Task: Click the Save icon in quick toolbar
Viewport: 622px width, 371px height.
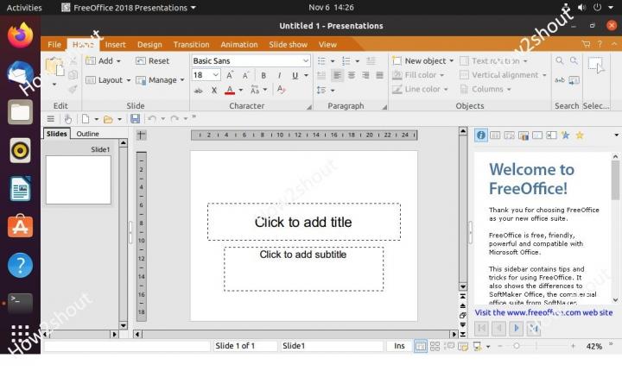Action: [135, 118]
